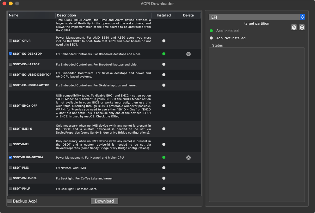Click the white Acpi Not Installed legend dot
This screenshot has width=315, height=213.
(x=211, y=38)
